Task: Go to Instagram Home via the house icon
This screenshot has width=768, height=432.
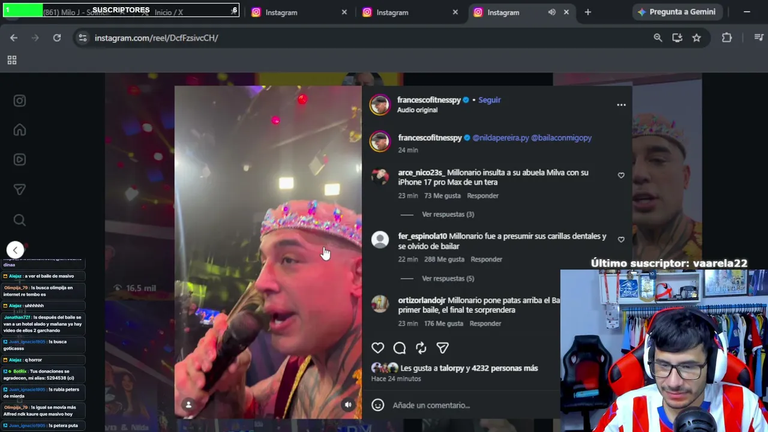Action: [x=20, y=130]
